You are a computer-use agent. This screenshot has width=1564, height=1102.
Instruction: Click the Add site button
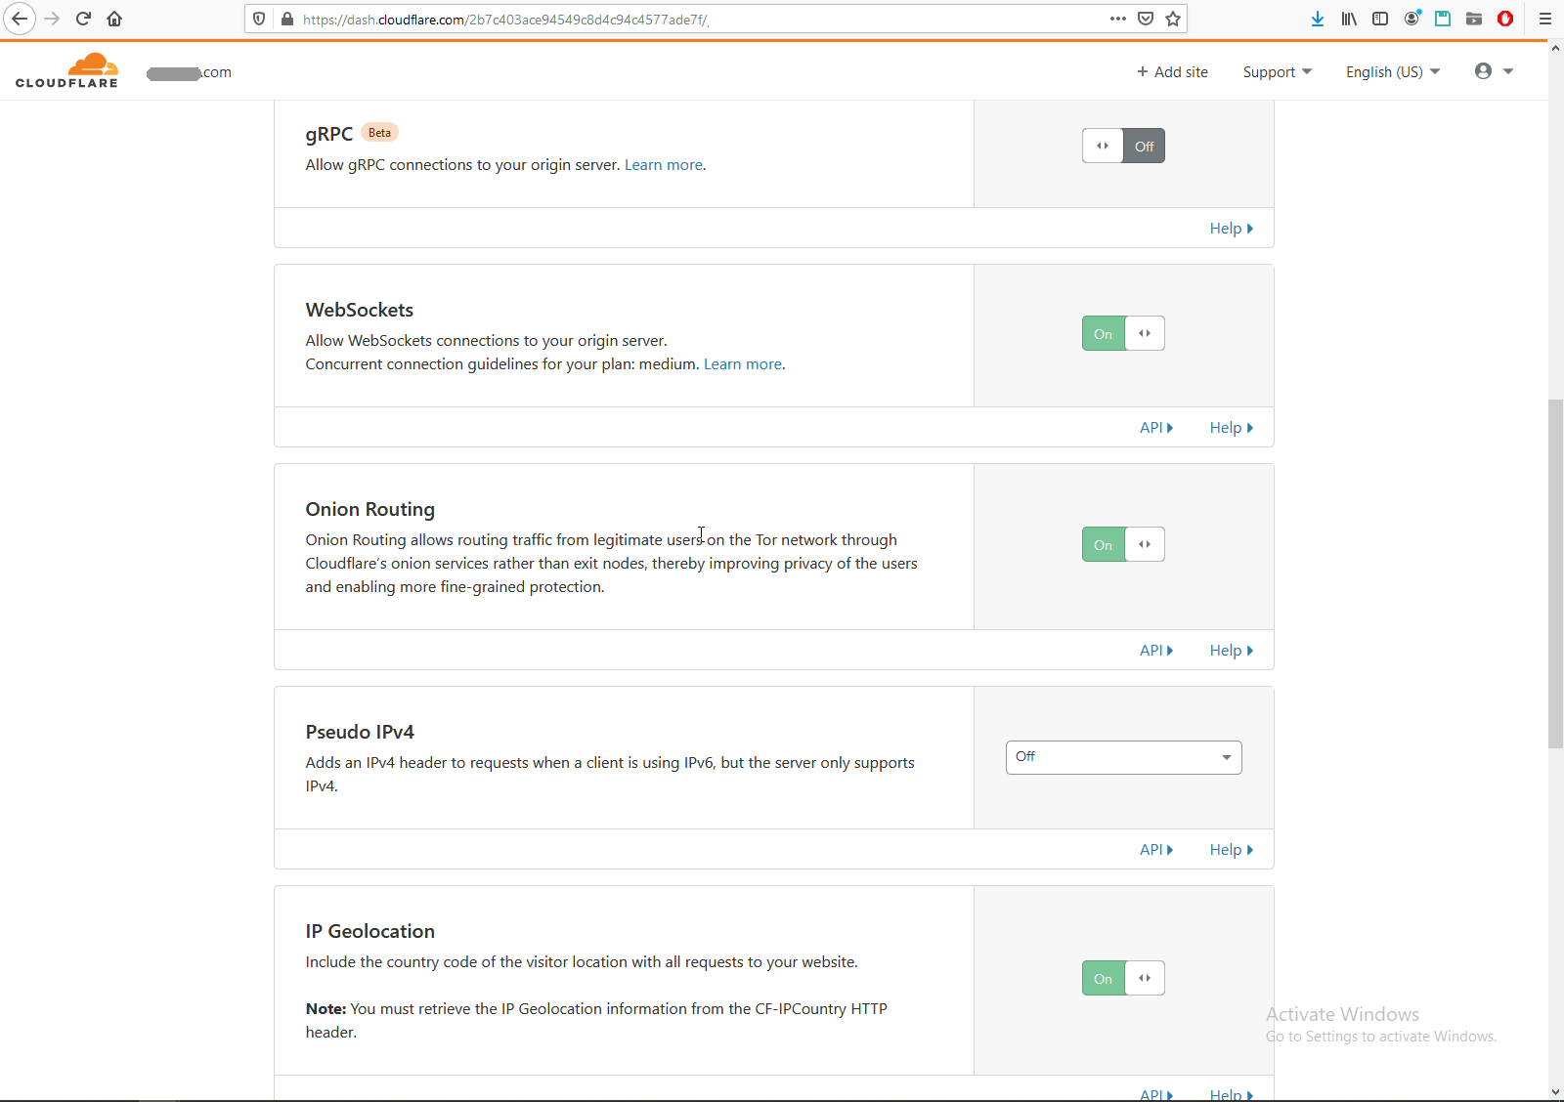(x=1172, y=72)
